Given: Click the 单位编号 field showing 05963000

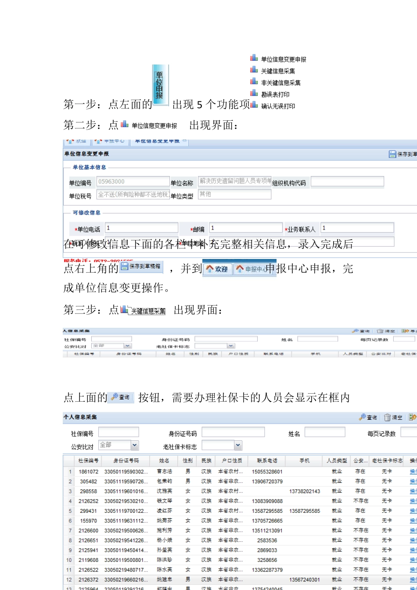Looking at the screenshot, I should (x=133, y=182).
